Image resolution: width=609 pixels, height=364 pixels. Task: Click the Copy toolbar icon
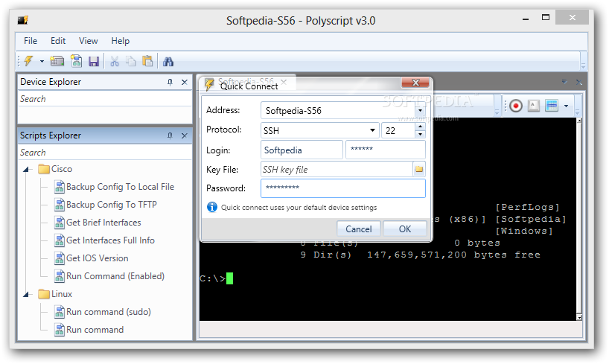[x=131, y=61]
